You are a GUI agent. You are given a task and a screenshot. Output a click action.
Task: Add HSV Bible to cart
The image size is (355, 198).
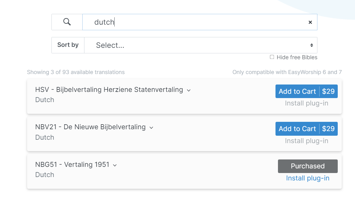click(297, 91)
